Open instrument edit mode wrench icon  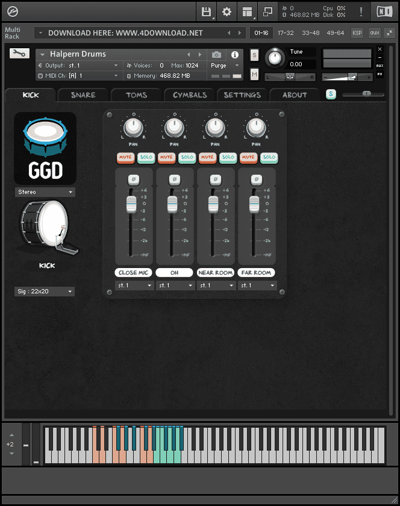coord(19,54)
